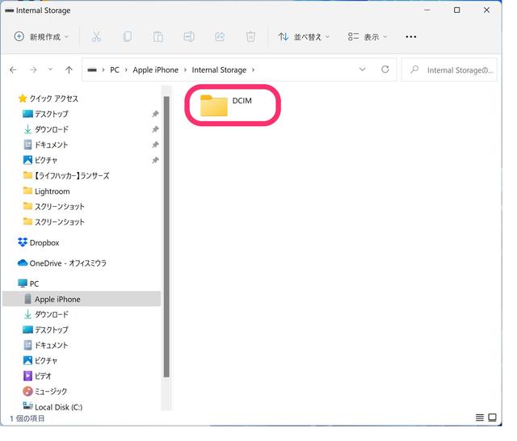
Task: Go back with the left arrow
Action: tap(13, 70)
